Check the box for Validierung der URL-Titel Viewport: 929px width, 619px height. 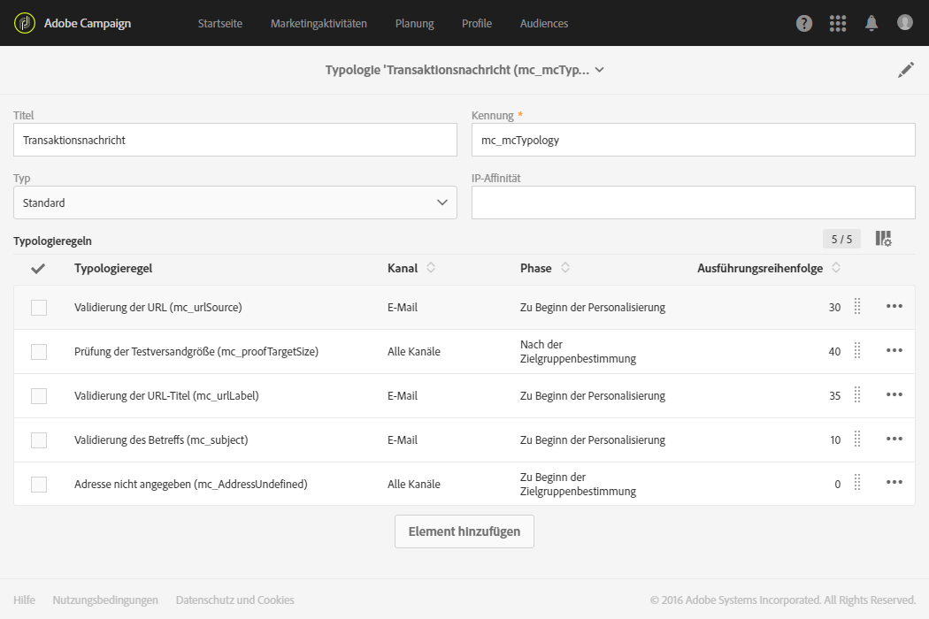[x=39, y=396]
